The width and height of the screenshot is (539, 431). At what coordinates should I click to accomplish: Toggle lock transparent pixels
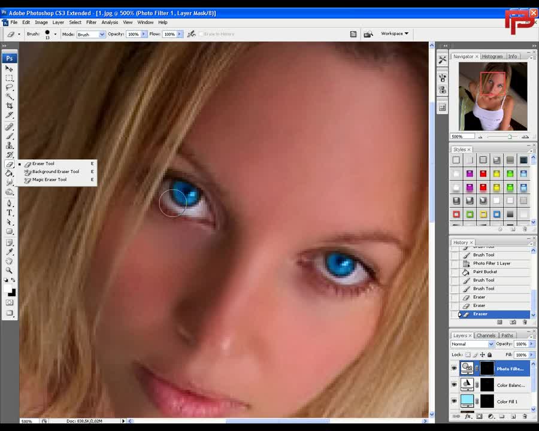pos(468,355)
